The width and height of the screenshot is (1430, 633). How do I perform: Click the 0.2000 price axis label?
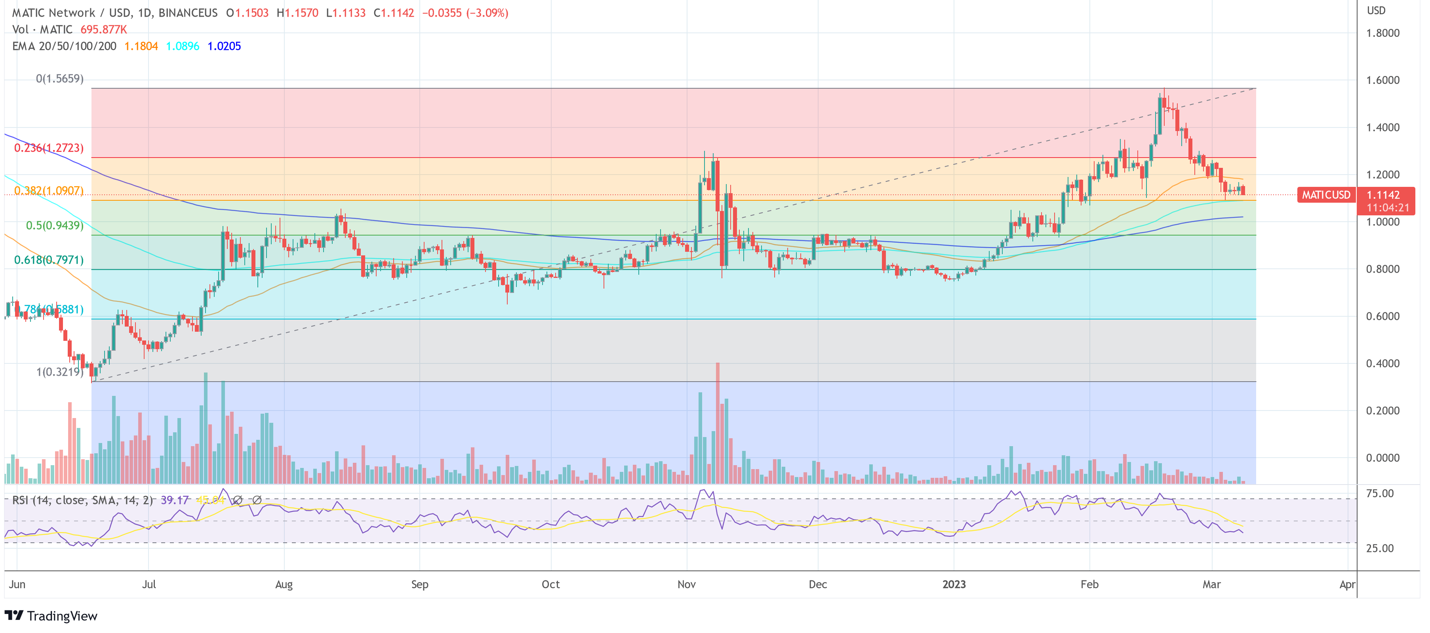click(x=1383, y=411)
